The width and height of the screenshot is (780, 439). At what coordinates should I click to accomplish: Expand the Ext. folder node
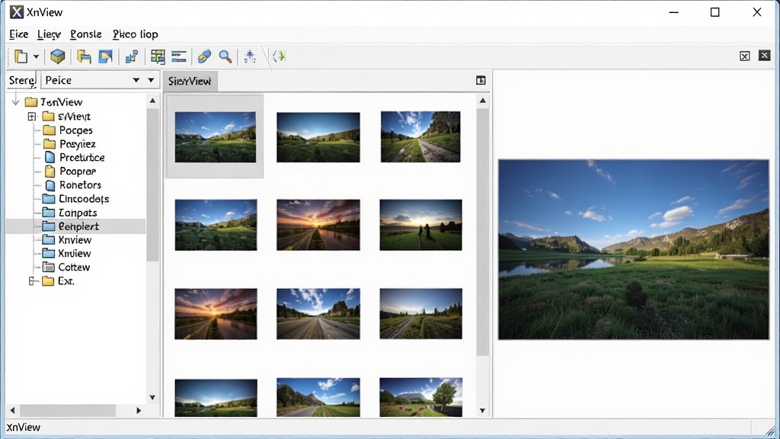pos(32,281)
